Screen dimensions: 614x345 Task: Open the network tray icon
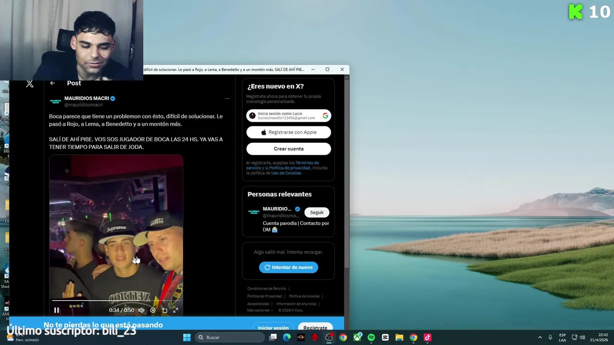[x=575, y=337]
